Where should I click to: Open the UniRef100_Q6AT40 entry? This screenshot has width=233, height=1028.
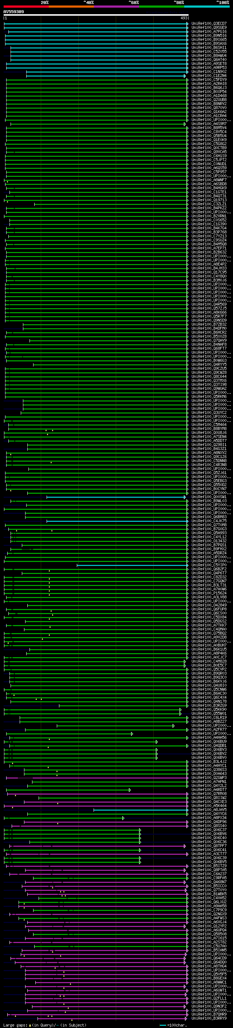pyautogui.click(x=209, y=60)
